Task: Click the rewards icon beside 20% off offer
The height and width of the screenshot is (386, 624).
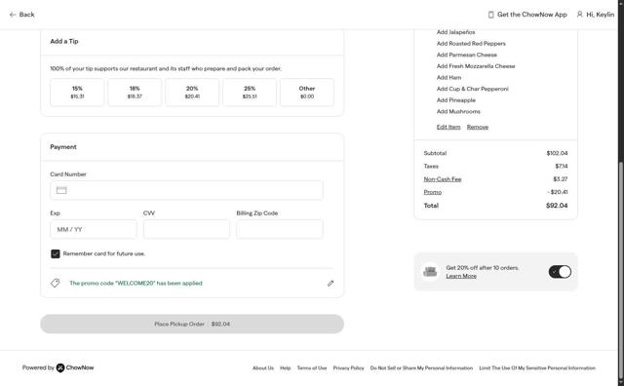Action: (430, 272)
